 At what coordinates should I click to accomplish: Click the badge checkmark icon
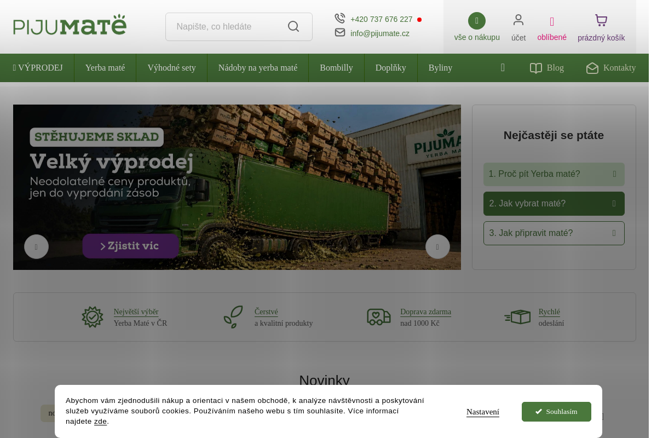[x=93, y=317]
